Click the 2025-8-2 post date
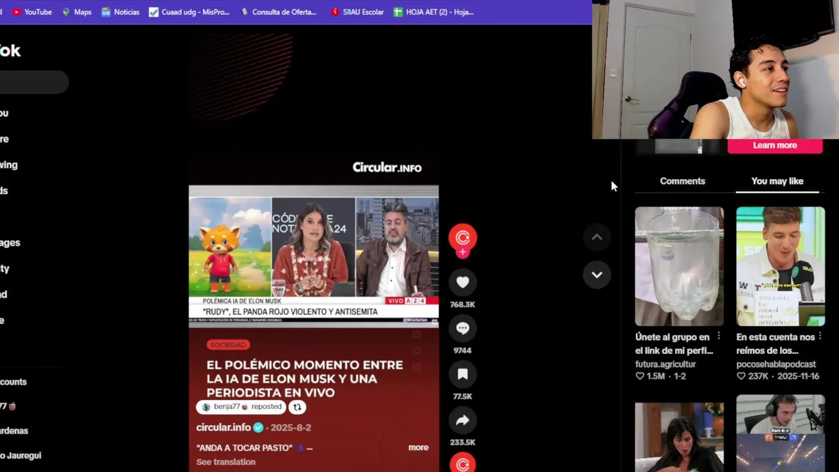 click(291, 427)
